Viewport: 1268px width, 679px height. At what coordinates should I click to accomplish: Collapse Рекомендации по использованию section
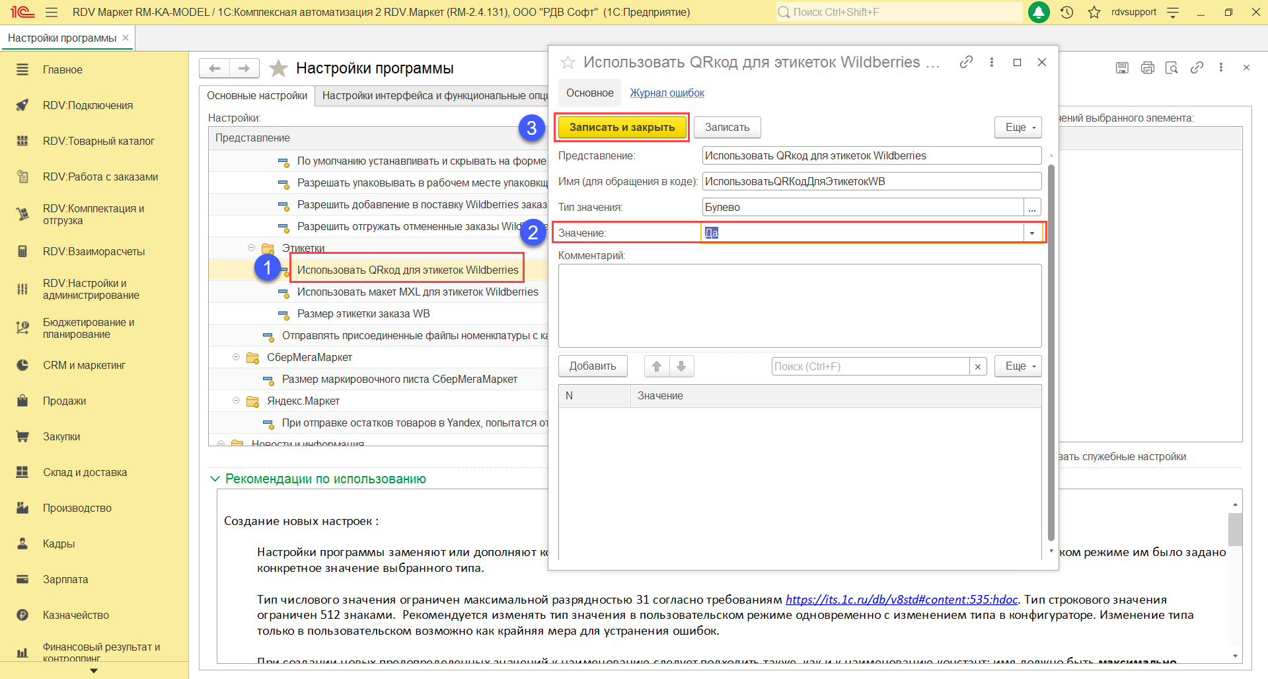pyautogui.click(x=215, y=479)
